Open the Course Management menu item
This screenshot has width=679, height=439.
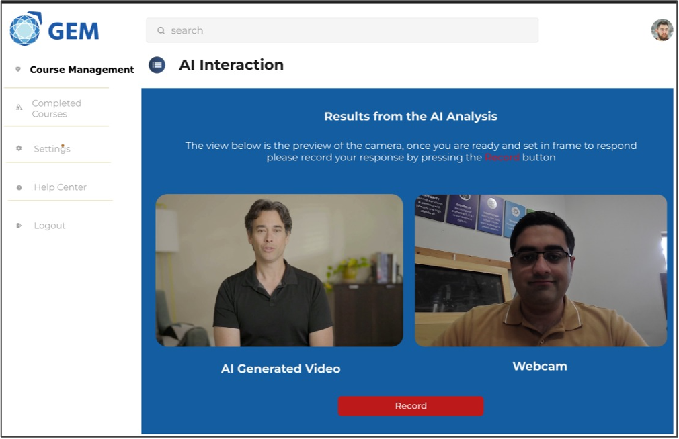82,70
